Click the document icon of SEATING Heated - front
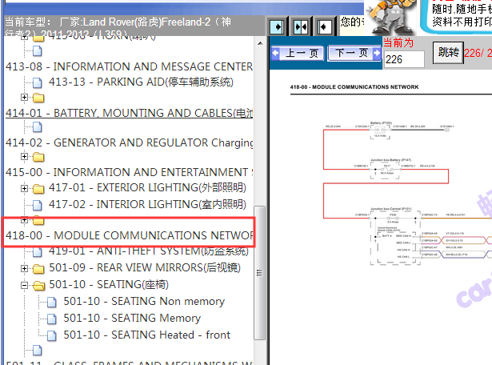492x365 pixels. point(52,335)
